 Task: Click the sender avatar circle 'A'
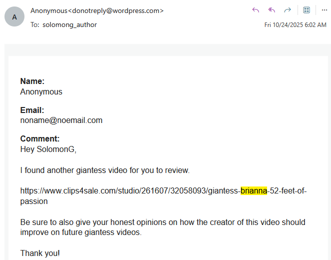pos(14,16)
